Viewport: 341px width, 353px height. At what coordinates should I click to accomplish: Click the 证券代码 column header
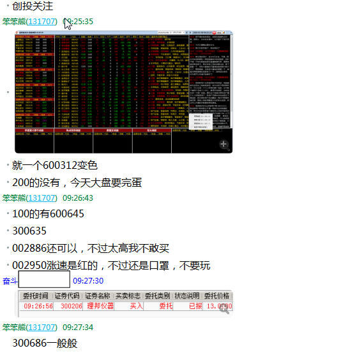click(x=67, y=296)
